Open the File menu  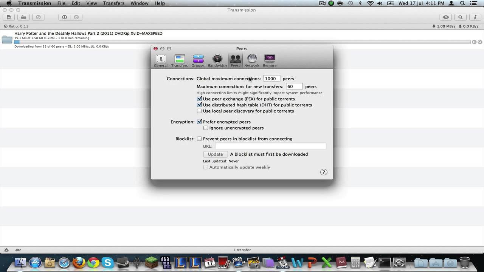tap(61, 3)
